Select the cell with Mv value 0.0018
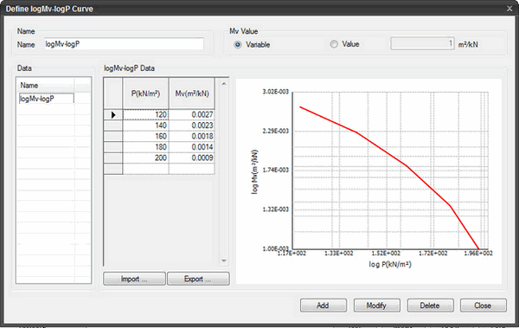This screenshot has width=519, height=328. [192, 136]
